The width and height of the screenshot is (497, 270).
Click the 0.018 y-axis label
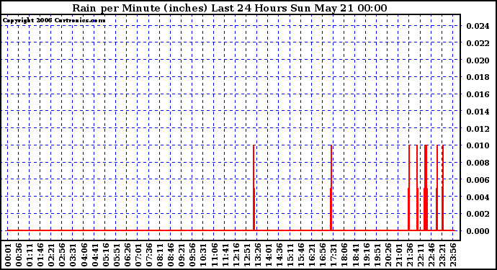pyautogui.click(x=478, y=77)
